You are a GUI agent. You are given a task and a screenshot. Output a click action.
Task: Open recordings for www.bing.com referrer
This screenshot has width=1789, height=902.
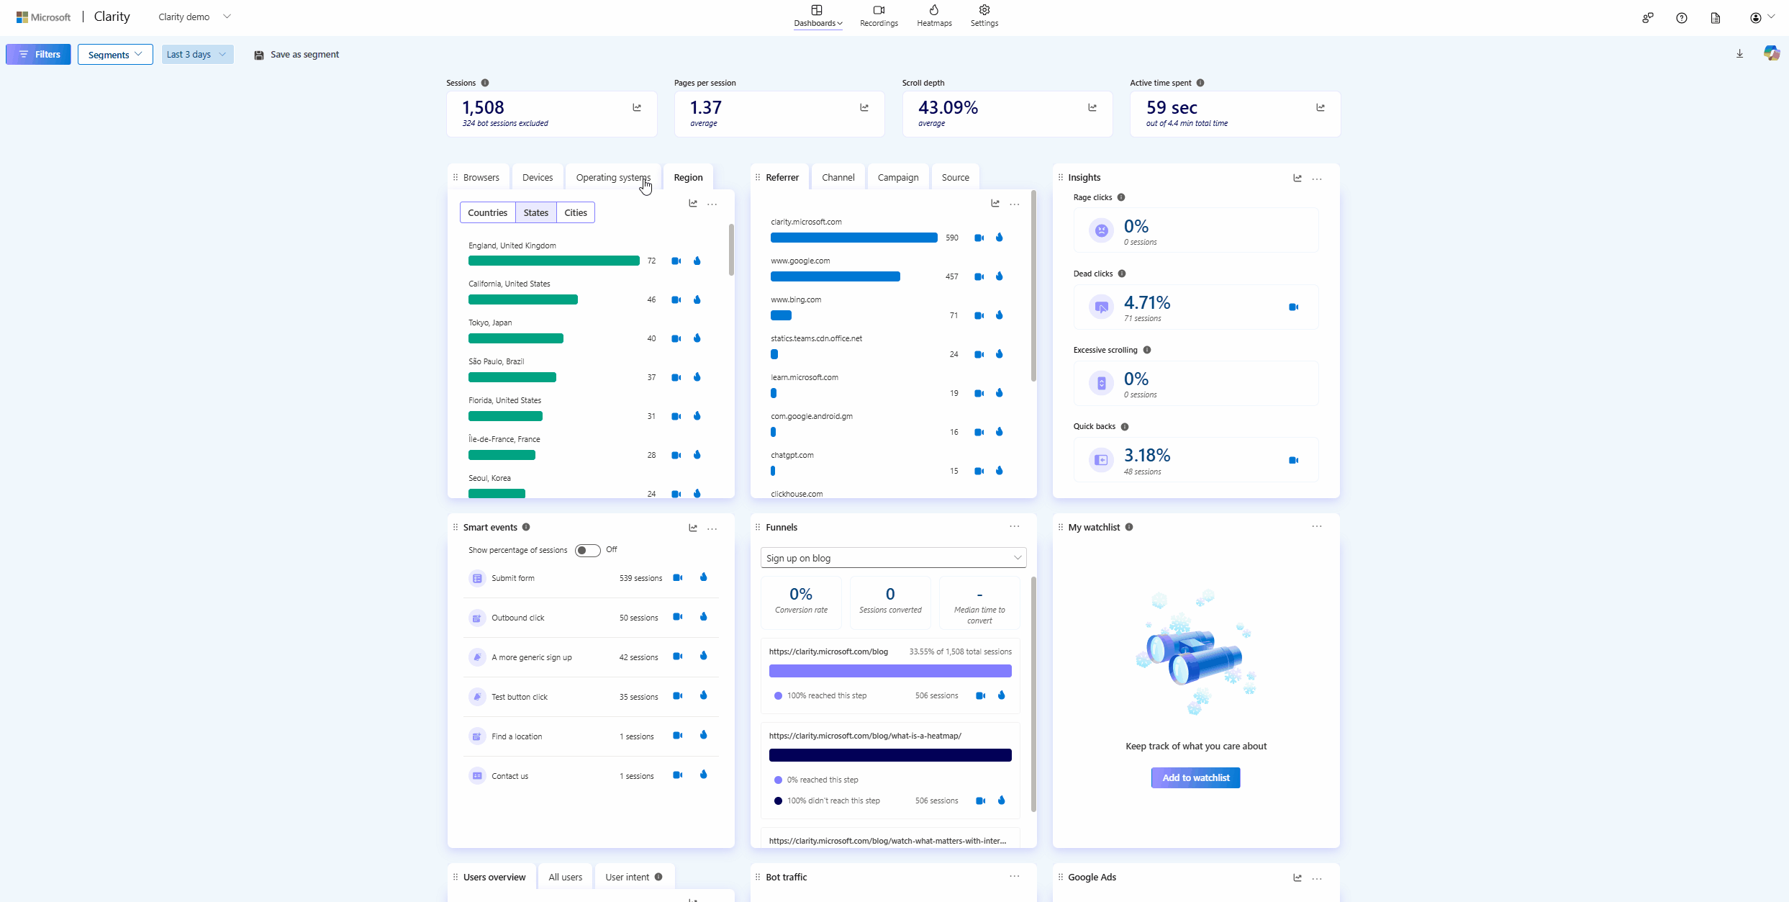[x=979, y=315]
